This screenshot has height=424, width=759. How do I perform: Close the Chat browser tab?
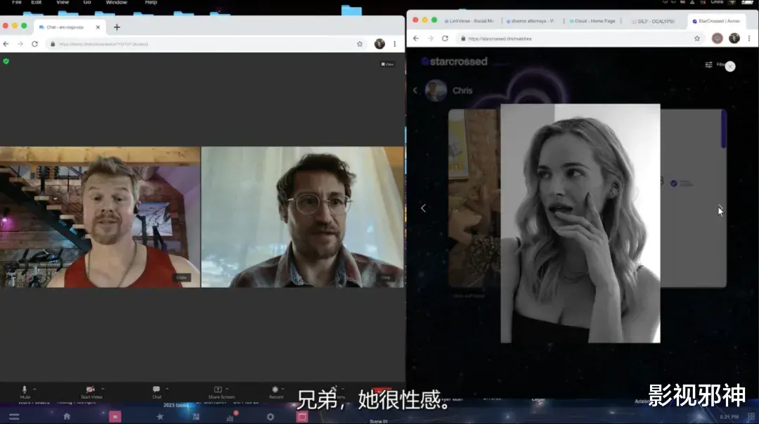(98, 27)
